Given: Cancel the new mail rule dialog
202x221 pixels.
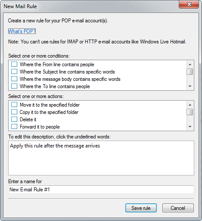Looking at the screenshot, I should pos(178,208).
